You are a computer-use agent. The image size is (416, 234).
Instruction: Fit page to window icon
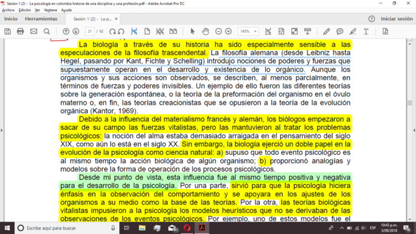pos(281,31)
